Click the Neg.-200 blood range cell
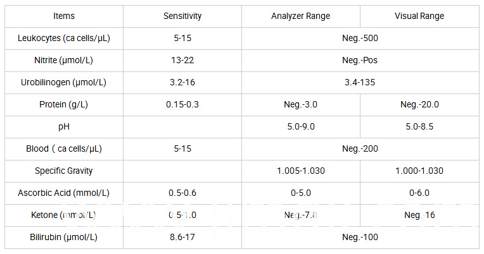Screen dimensions: 484x254 tap(360, 149)
